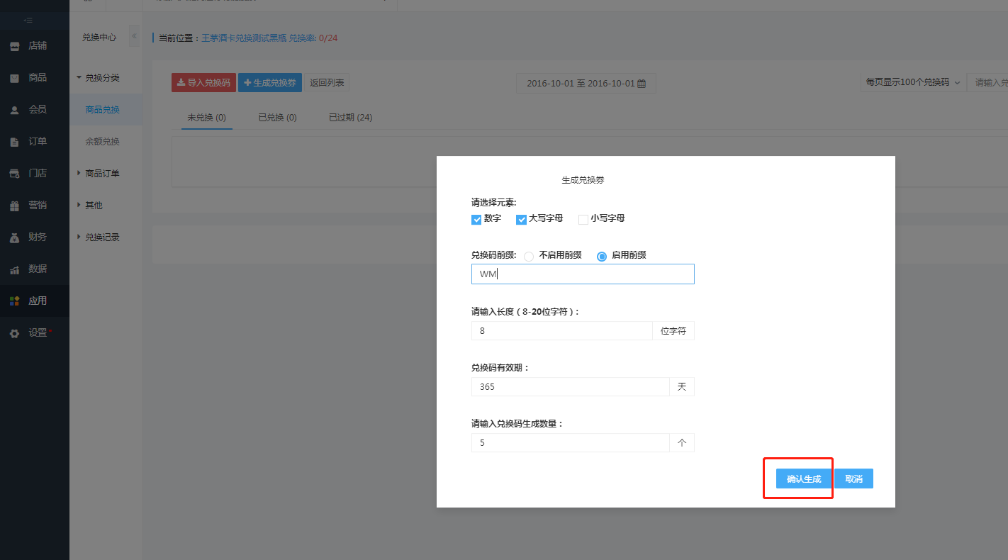Open the 设置 settings gear icon

(14, 333)
